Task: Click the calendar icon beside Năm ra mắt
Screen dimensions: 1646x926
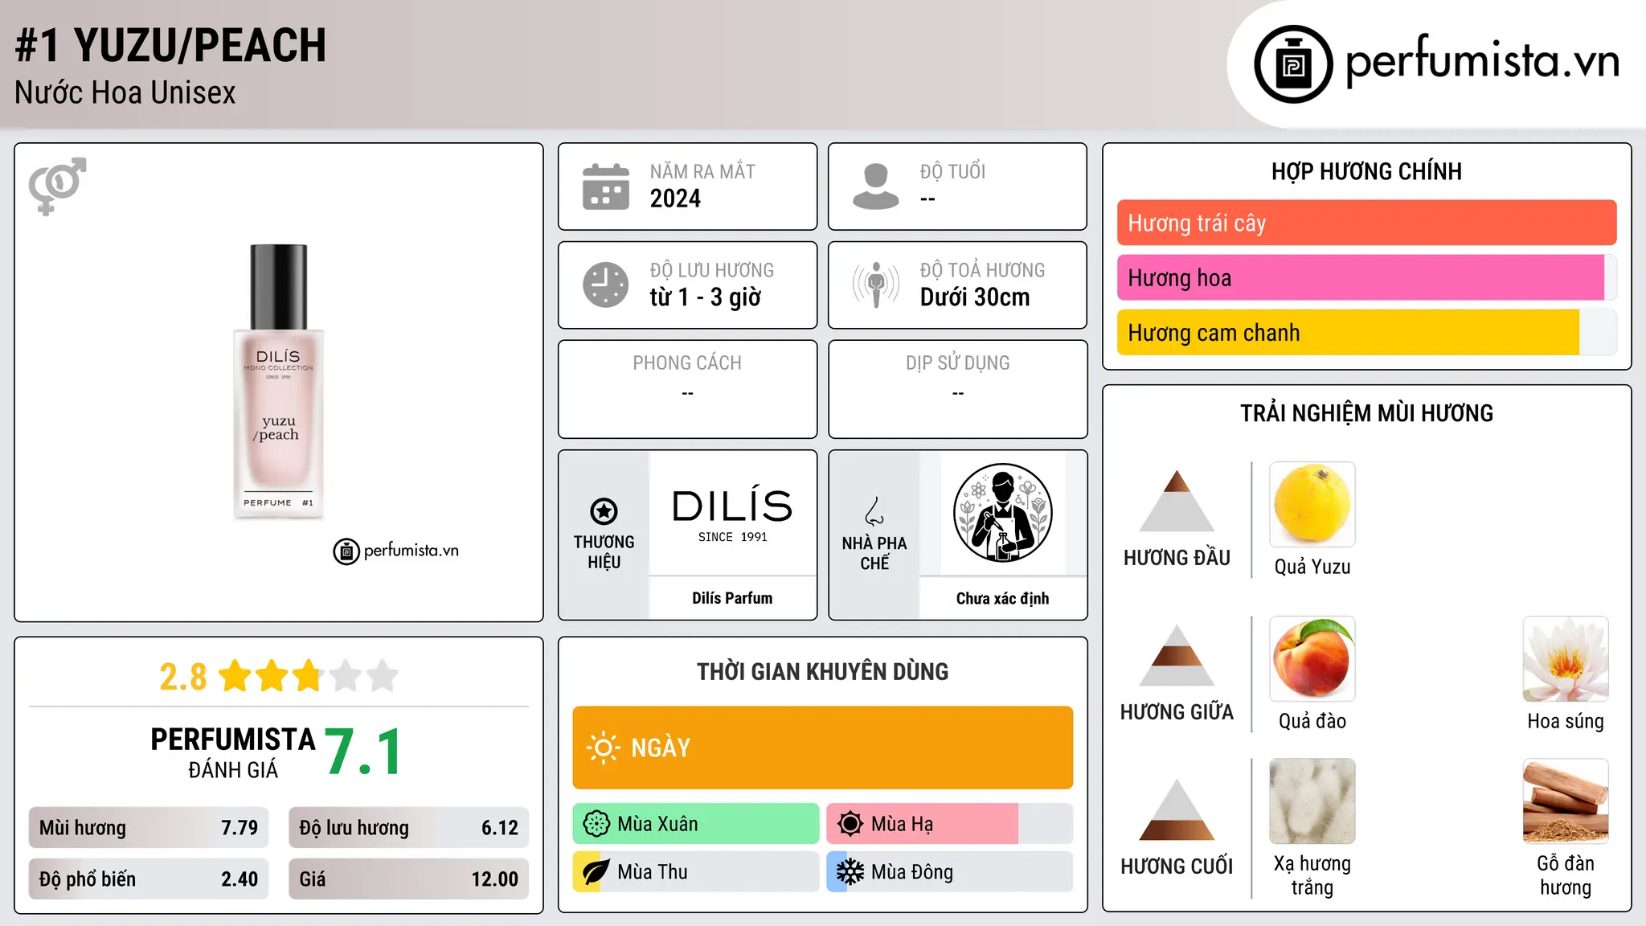Action: [606, 186]
